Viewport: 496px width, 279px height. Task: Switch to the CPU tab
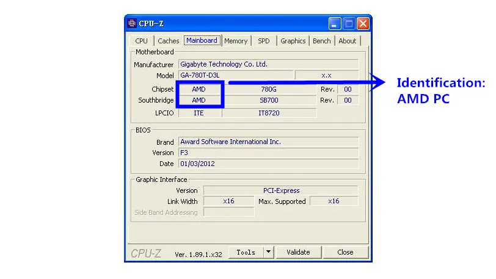(x=141, y=41)
